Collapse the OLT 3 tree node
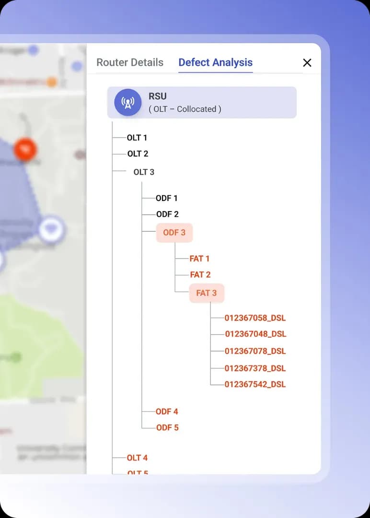Viewport: 370px width, 518px height. pos(144,172)
